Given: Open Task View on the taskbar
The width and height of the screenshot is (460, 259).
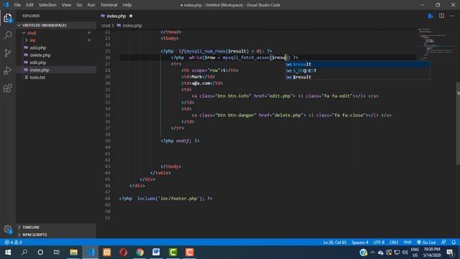Looking at the screenshot, I should tap(57, 253).
